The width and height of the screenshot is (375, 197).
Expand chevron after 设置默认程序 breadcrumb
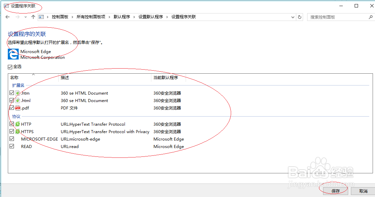tap(167, 17)
